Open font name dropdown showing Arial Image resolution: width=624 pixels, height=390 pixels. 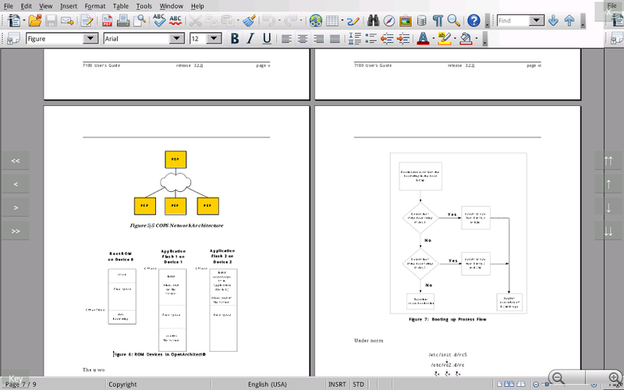(x=177, y=38)
